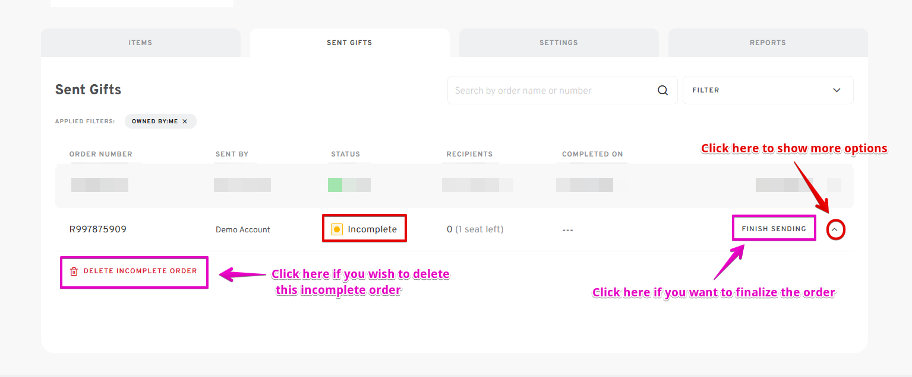Click order number R997875909
This screenshot has height=377, width=912.
(98, 229)
